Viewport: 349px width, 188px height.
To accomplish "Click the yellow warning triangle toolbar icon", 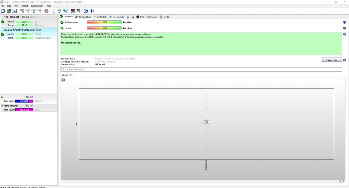I will [x=9, y=11].
